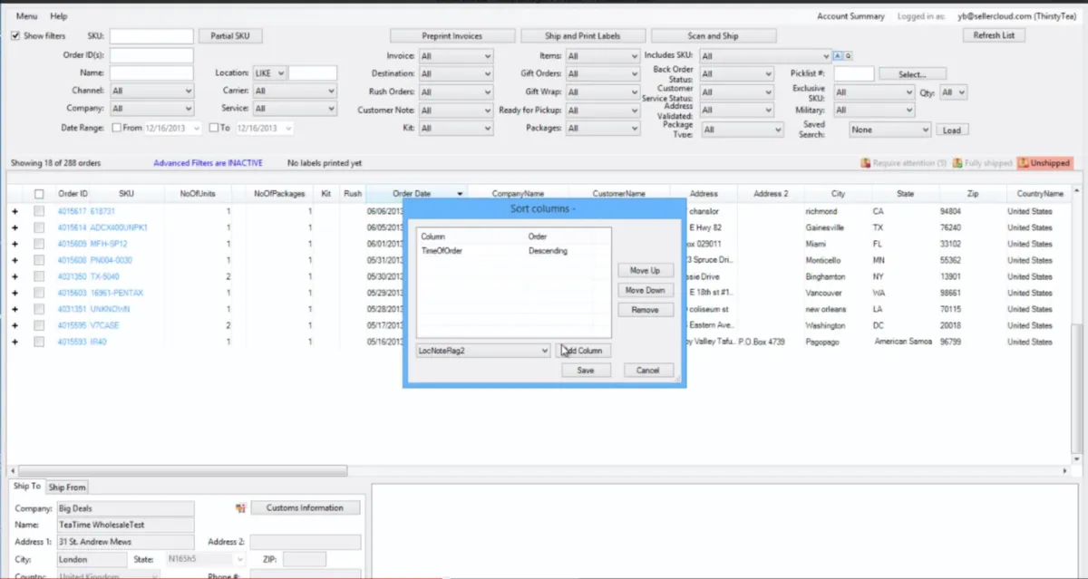Viewport: 1088px width, 579px height.
Task: Enable the Date Range From checkbox
Action: [117, 128]
